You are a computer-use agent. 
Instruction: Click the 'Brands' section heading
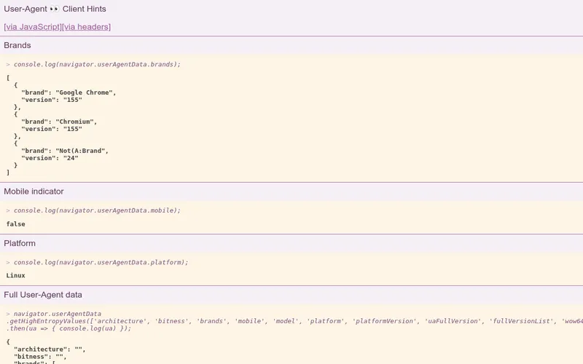pos(17,45)
